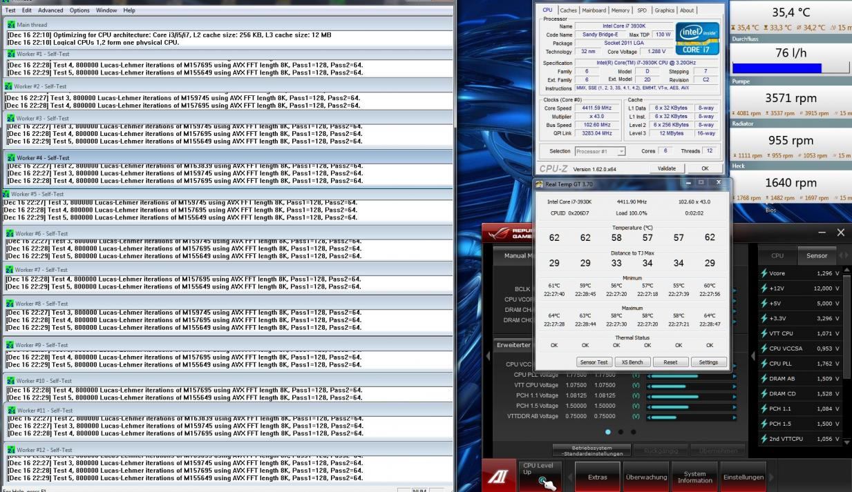
Task: Open the Options menu in Prime95
Action: pos(79,10)
